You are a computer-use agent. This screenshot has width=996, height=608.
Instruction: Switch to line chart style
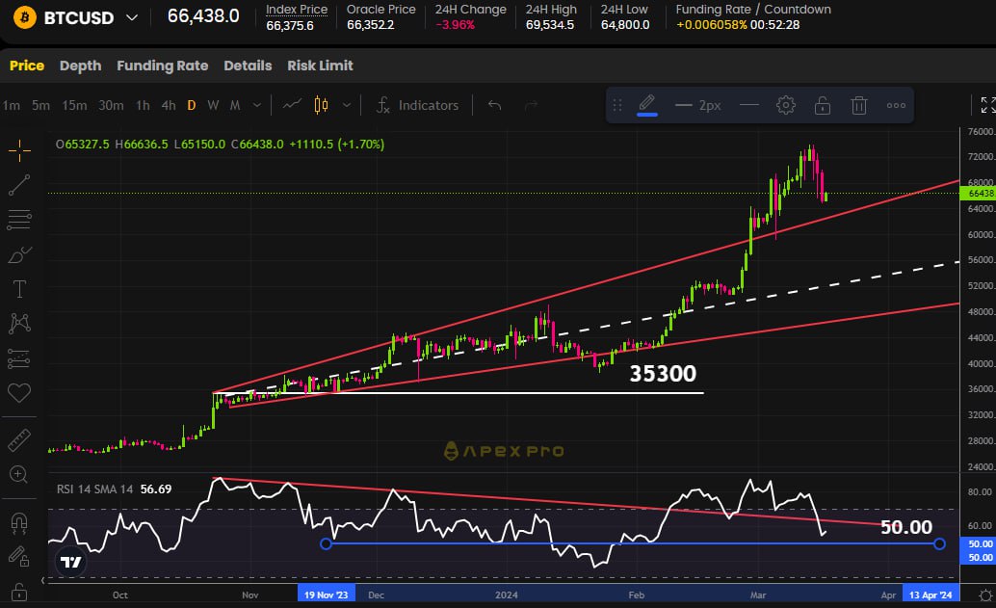tap(292, 105)
